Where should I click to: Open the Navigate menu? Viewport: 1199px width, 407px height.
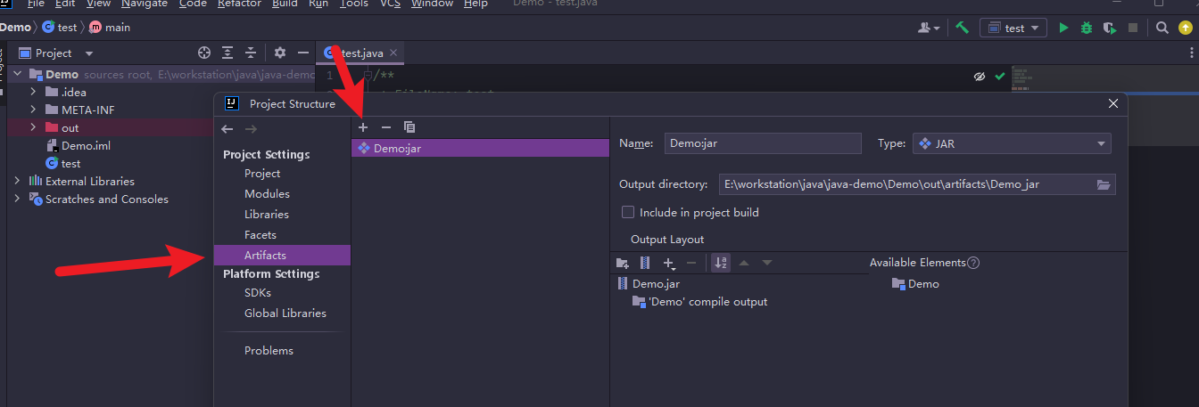[x=145, y=4]
